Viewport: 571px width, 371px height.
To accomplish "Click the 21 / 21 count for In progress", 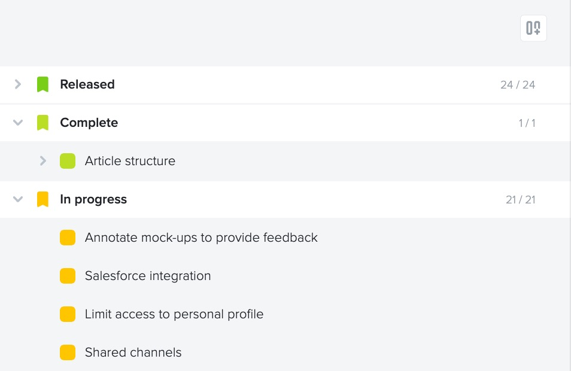I will click(x=520, y=200).
